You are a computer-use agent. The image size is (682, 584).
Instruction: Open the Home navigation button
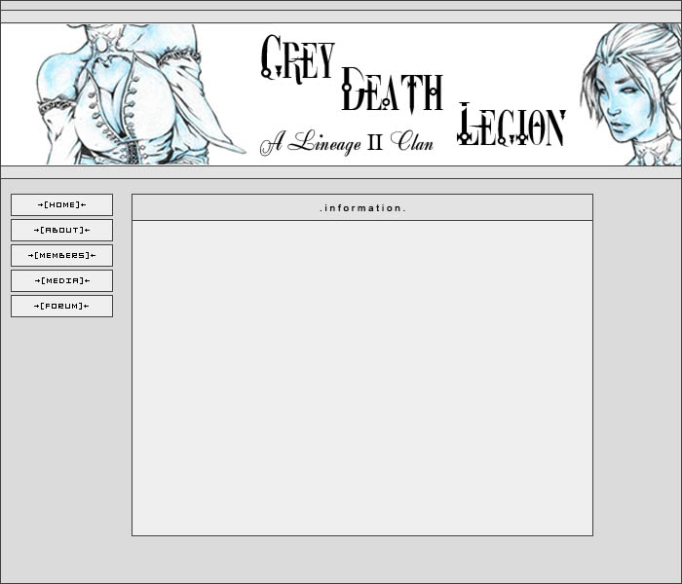(61, 204)
